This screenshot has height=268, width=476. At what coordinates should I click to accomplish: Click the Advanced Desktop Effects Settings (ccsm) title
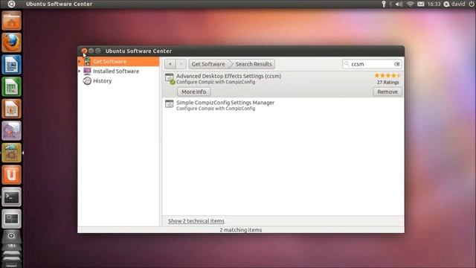click(x=228, y=76)
